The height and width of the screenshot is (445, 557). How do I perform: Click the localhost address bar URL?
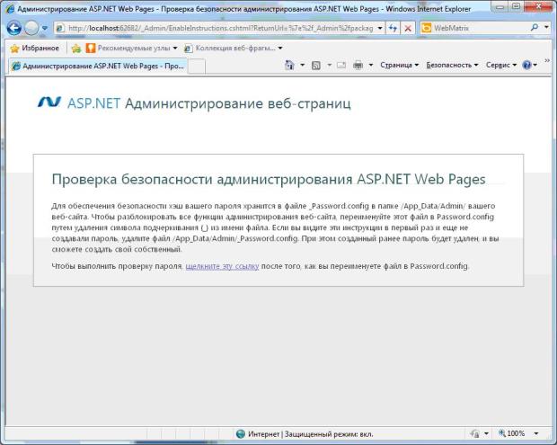click(x=221, y=28)
